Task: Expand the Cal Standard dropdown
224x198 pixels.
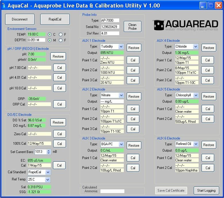Action: point(48,172)
